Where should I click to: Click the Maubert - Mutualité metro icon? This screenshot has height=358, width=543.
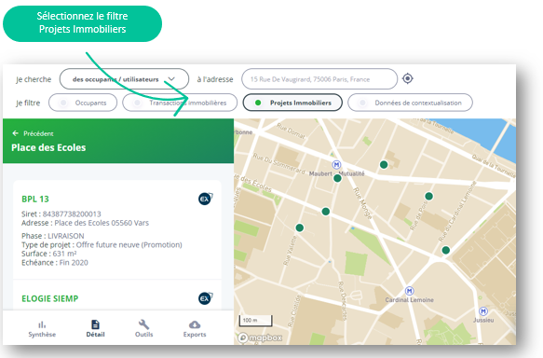click(x=336, y=165)
